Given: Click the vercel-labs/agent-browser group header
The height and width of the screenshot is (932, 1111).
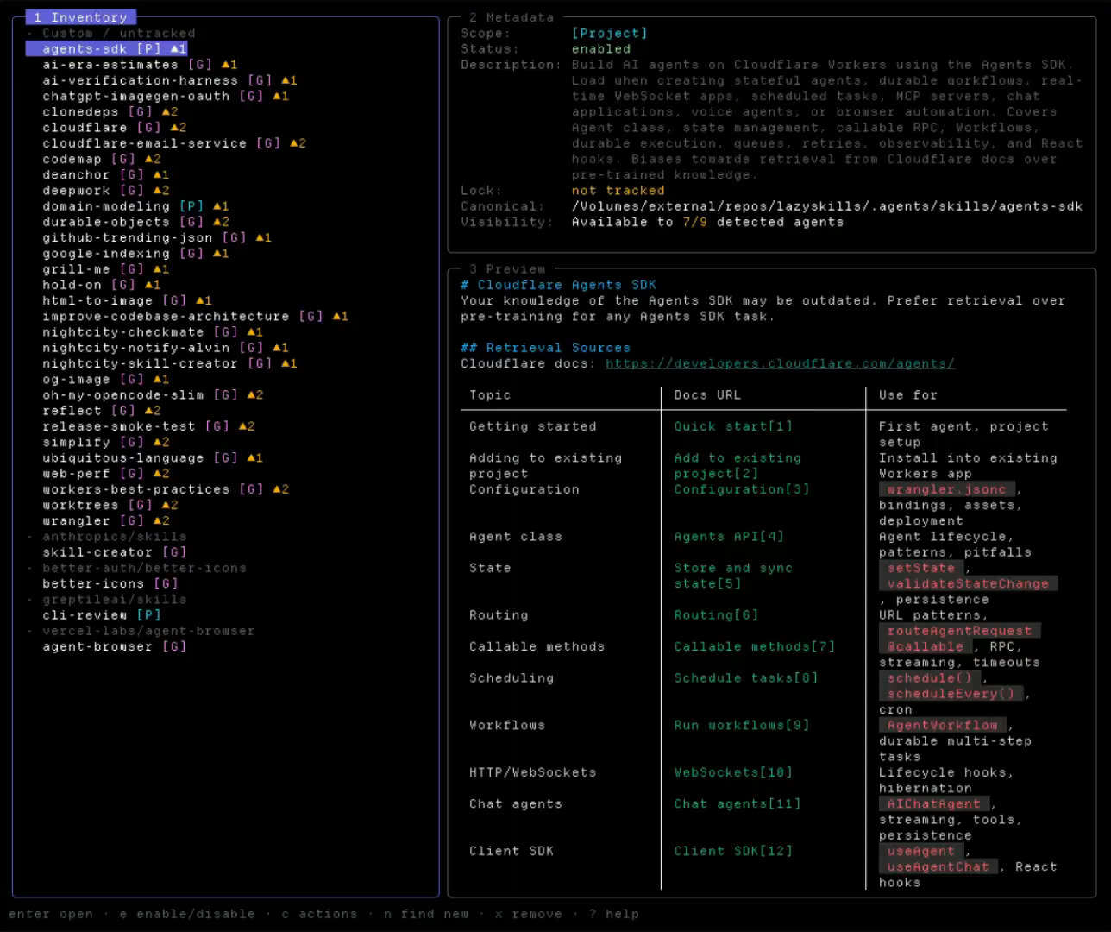Looking at the screenshot, I should pos(141,631).
